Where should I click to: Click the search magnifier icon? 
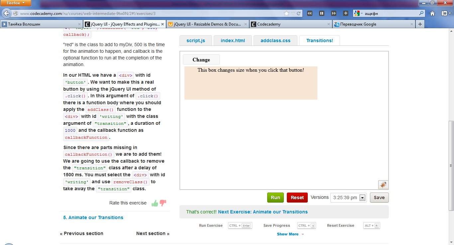(421, 14)
